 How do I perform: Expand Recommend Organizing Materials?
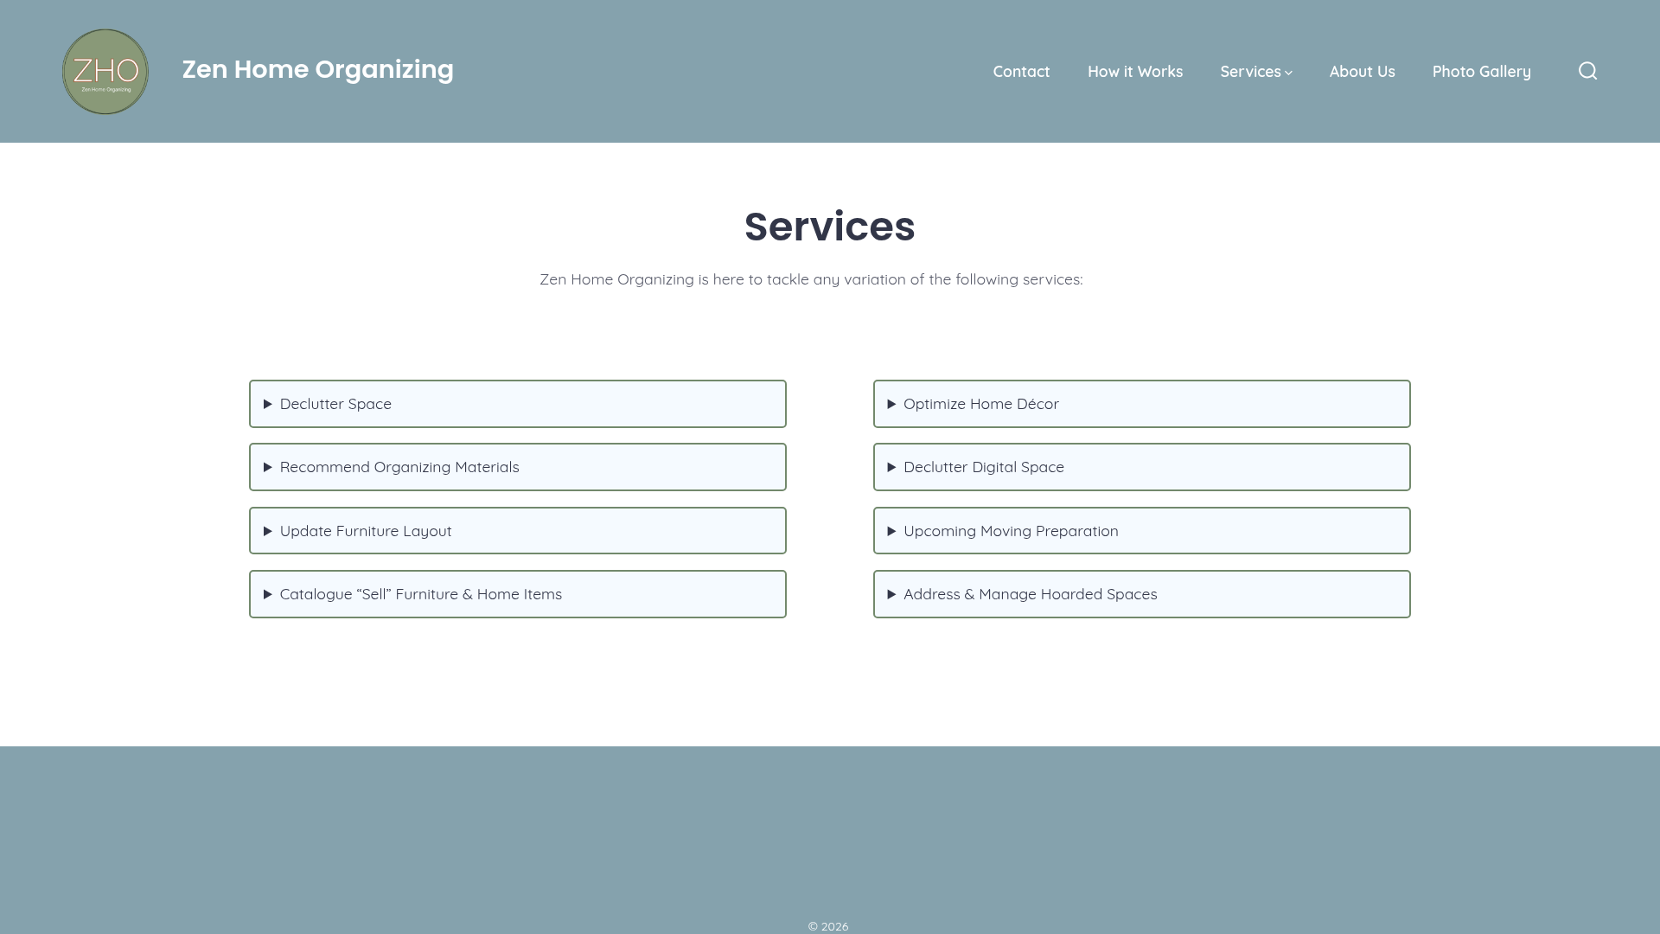[x=518, y=467]
